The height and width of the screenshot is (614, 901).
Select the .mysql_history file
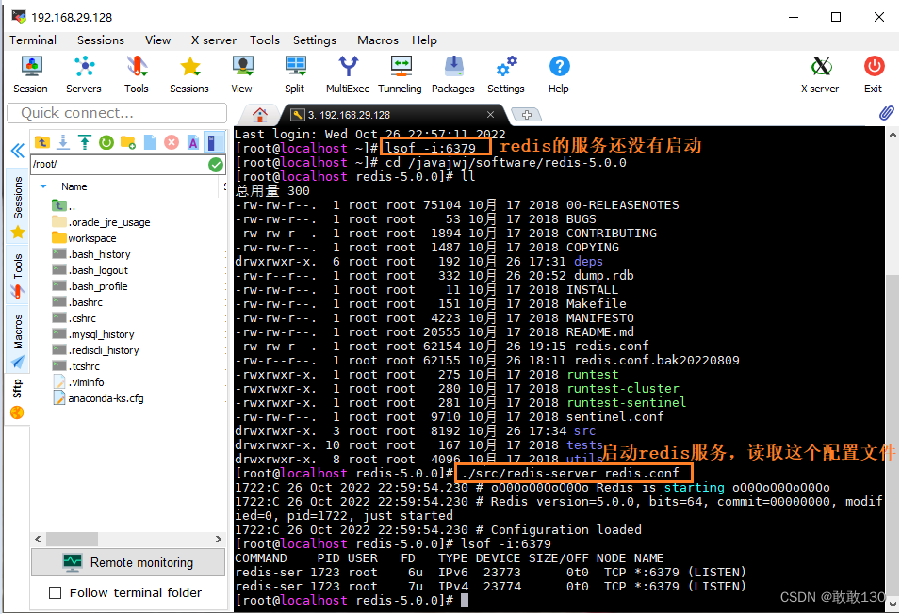[93, 334]
